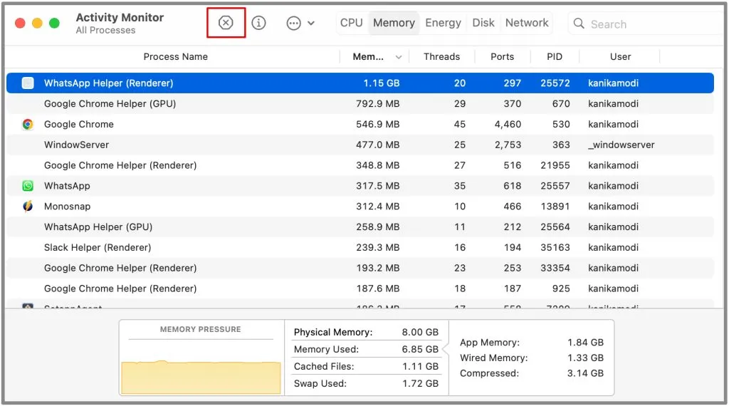The width and height of the screenshot is (729, 406).
Task: Click the All Processes subtitle
Action: [105, 30]
